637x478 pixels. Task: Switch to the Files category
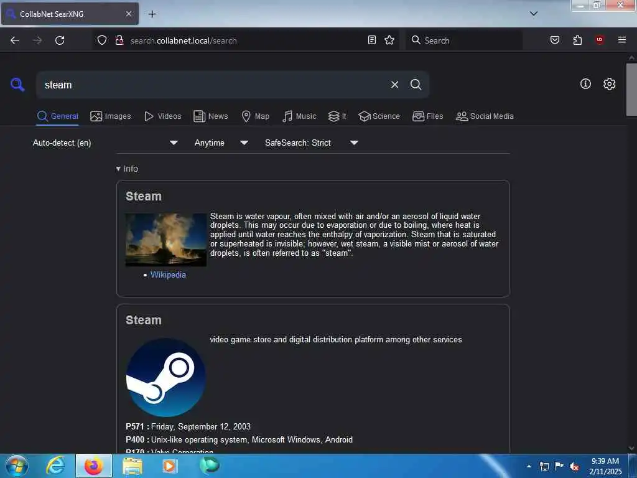[x=428, y=116]
